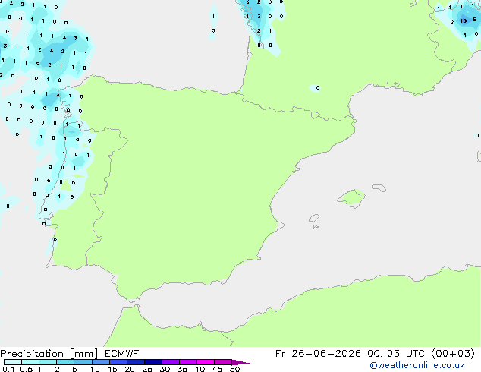
Task: Click the isolated '0' value in southern France
Action: [x=318, y=88]
